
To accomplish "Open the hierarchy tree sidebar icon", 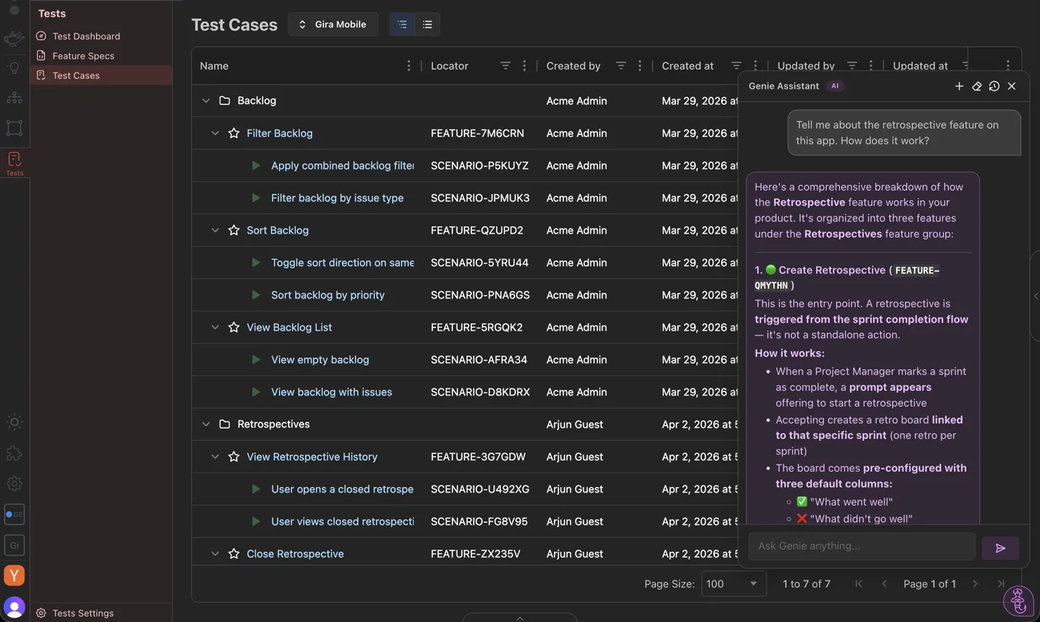I will (x=14, y=98).
